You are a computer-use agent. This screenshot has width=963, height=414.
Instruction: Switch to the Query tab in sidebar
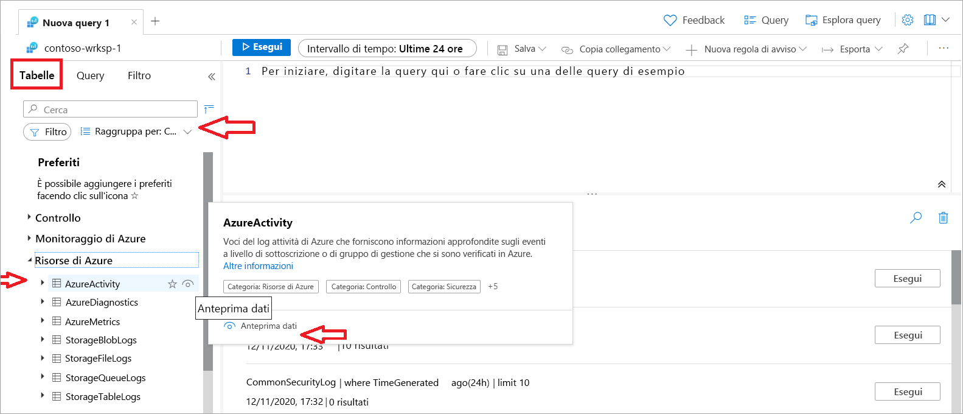90,75
